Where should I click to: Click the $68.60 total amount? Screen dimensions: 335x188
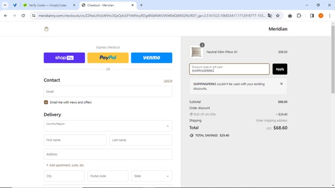[281, 128]
